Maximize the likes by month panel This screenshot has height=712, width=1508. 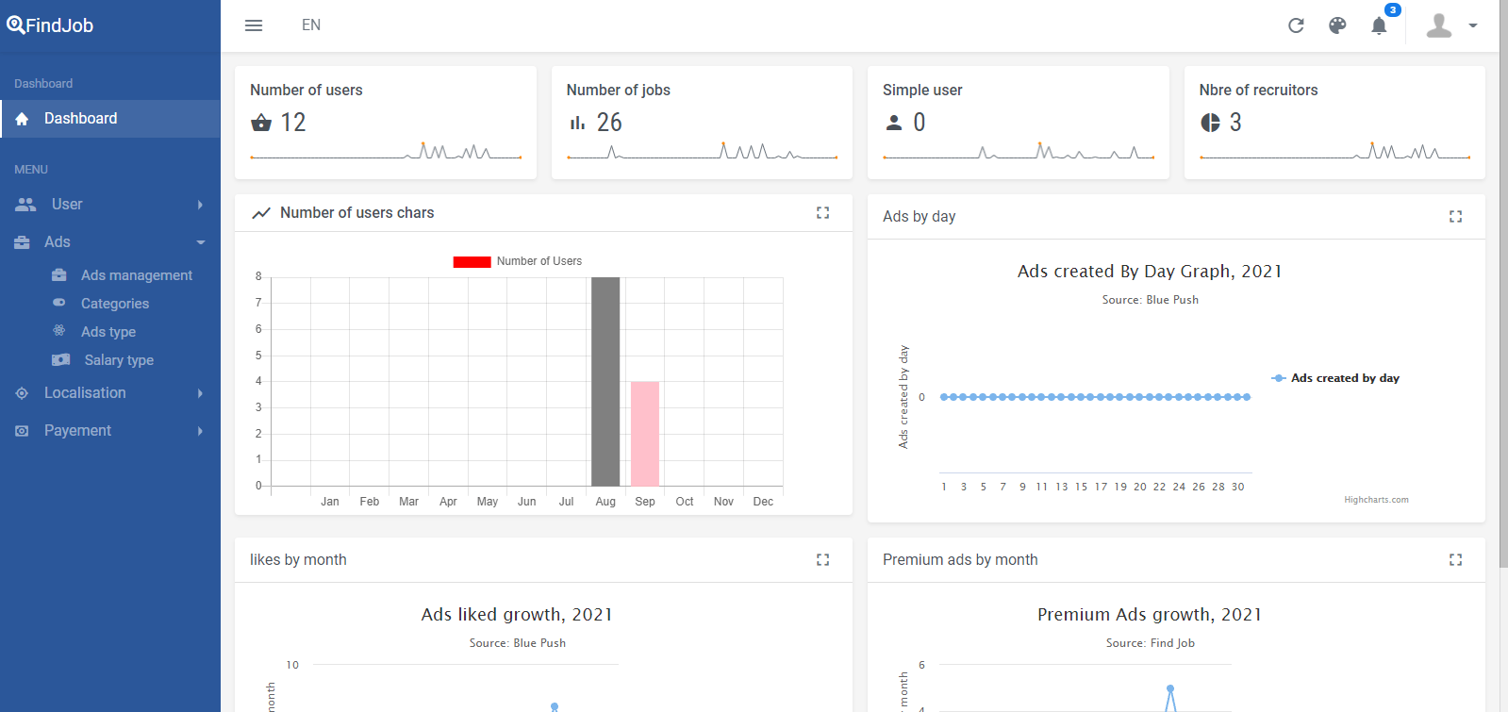point(822,560)
